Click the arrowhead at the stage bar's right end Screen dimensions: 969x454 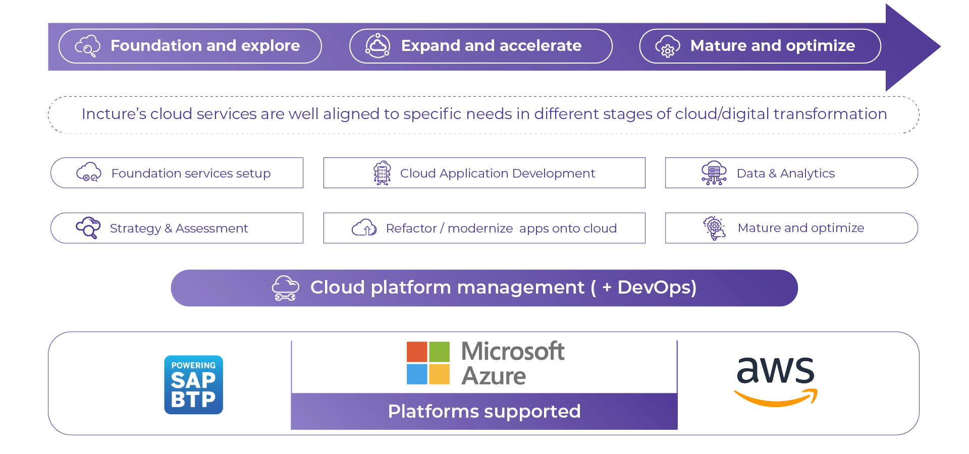(x=913, y=46)
